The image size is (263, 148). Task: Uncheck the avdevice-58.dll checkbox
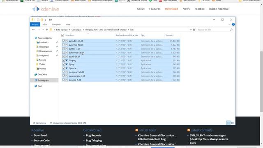[64, 45]
